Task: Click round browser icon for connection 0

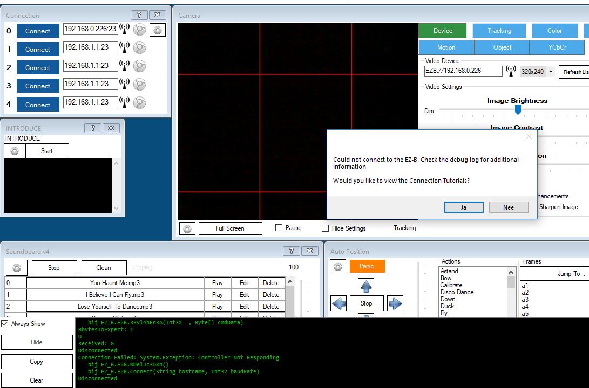Action: click(x=139, y=30)
